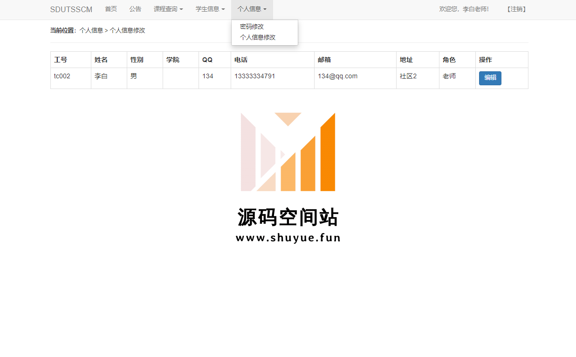Go to the 首页 nav item

pos(111,9)
